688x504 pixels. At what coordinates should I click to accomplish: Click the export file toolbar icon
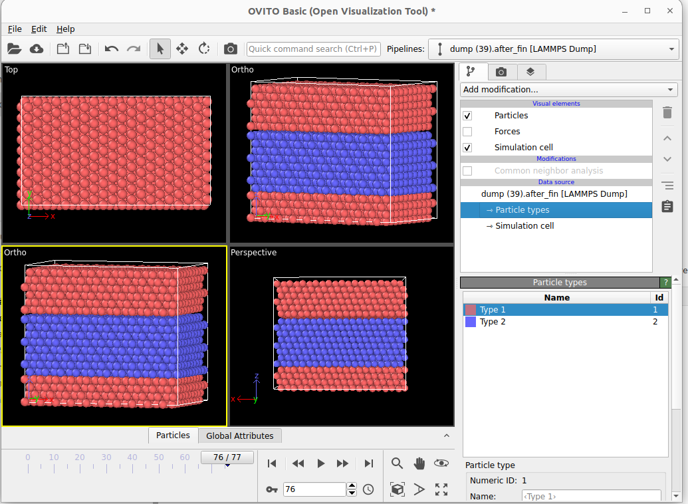point(63,49)
